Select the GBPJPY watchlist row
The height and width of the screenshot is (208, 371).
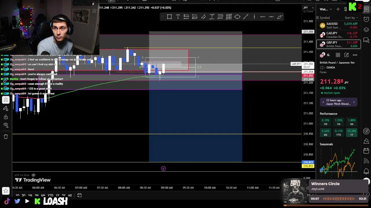coord(339,44)
